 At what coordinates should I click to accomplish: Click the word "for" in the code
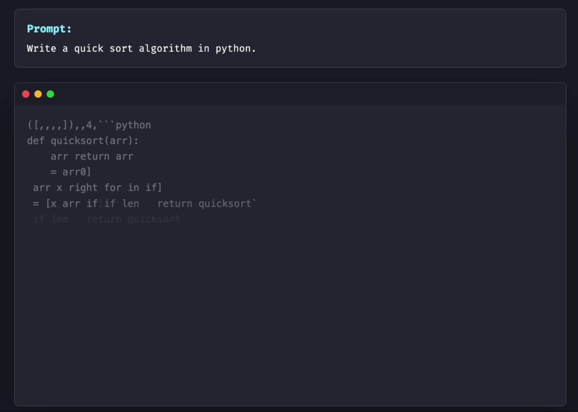click(x=113, y=188)
